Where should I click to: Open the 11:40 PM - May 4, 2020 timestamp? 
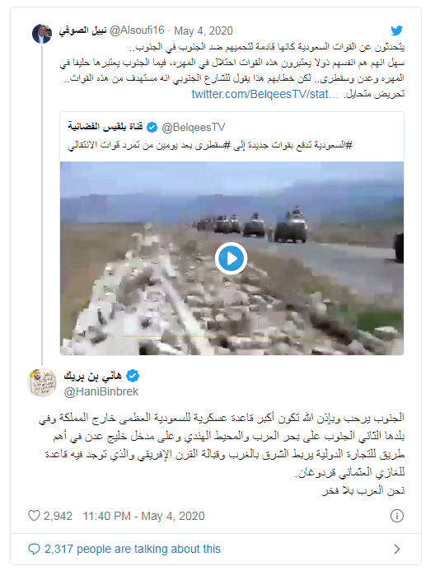point(143,516)
